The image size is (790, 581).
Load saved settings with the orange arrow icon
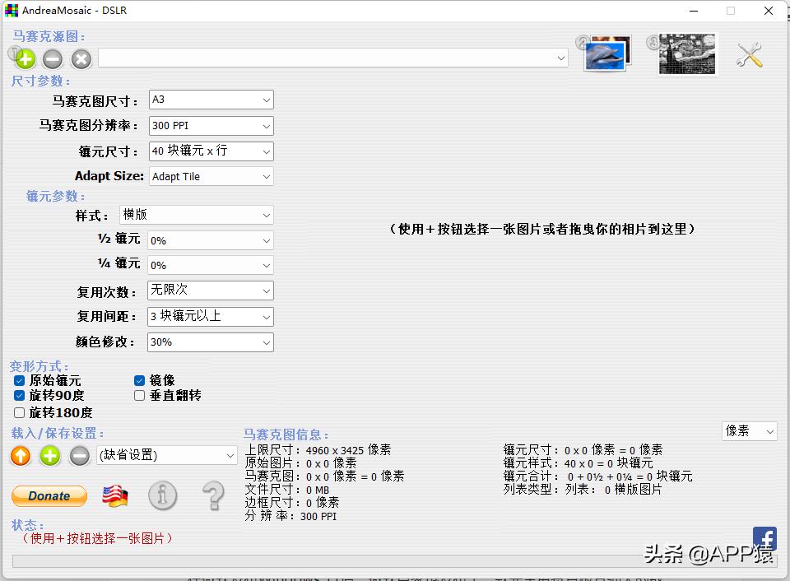coord(20,455)
